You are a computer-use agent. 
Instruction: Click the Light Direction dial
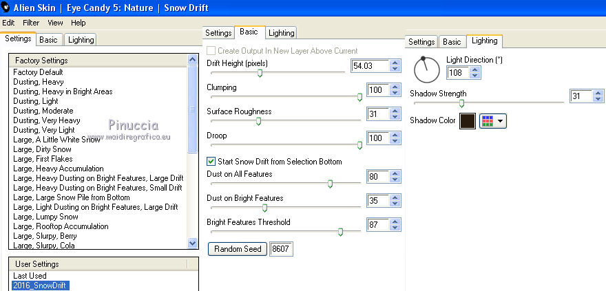point(427,70)
